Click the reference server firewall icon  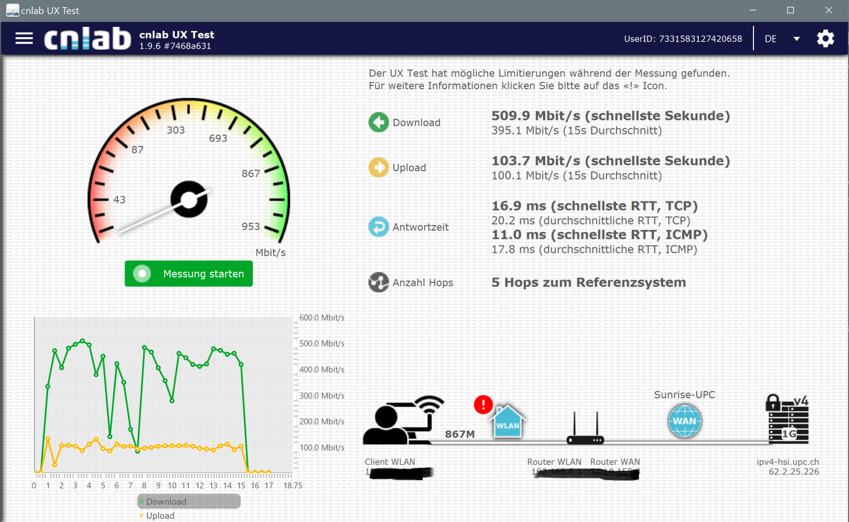(x=788, y=420)
